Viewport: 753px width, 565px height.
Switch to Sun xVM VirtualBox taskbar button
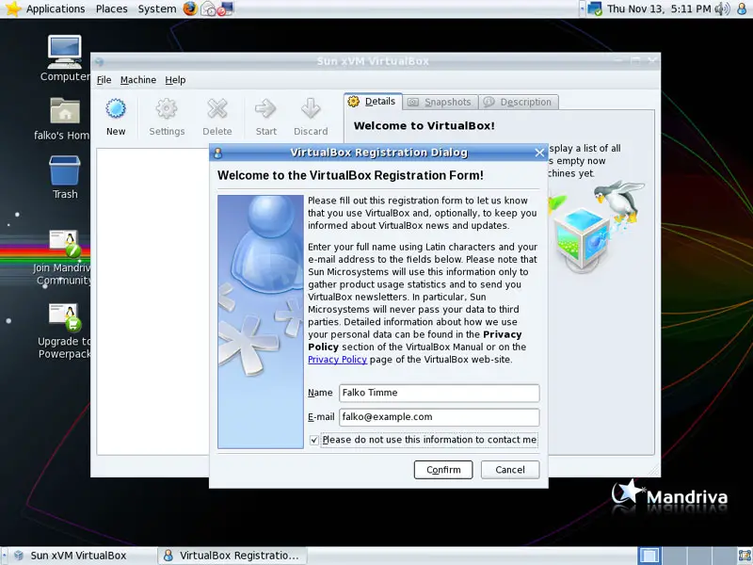[x=78, y=556]
